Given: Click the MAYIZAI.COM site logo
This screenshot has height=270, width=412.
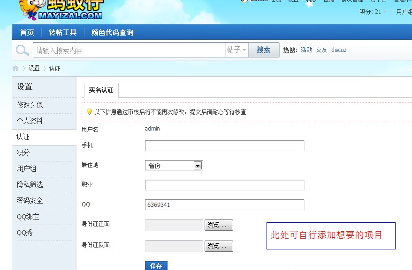Looking at the screenshot, I should pyautogui.click(x=61, y=10).
